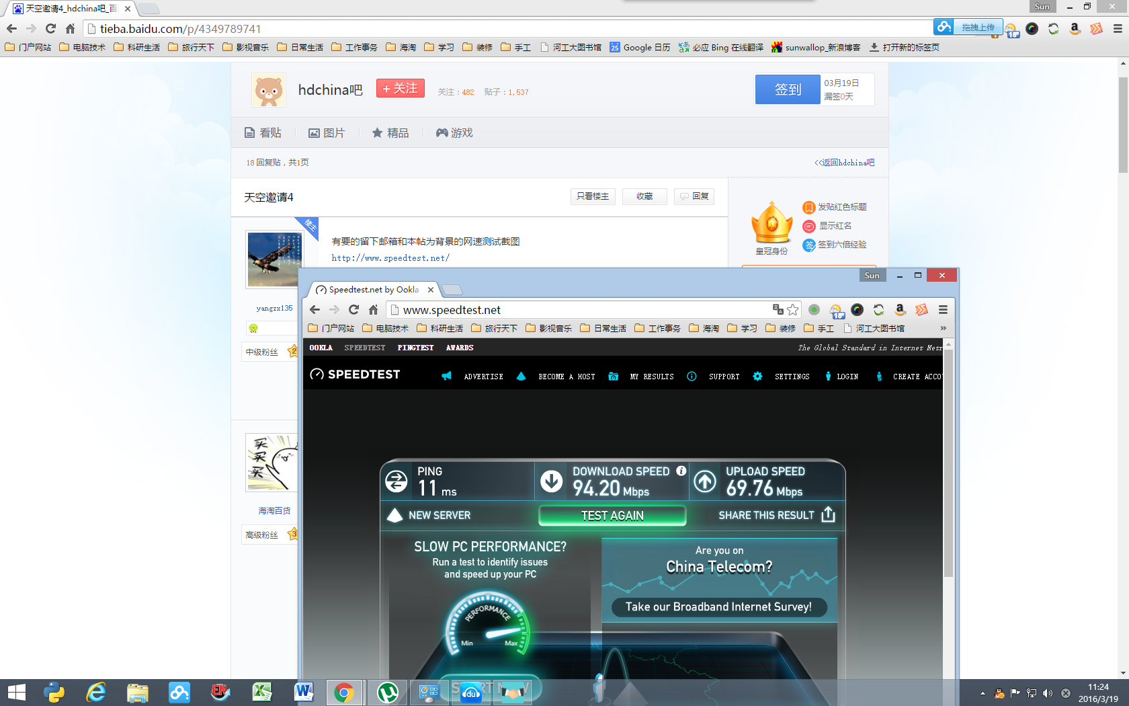Open Excel from the taskbar
Image resolution: width=1129 pixels, height=706 pixels.
(262, 693)
